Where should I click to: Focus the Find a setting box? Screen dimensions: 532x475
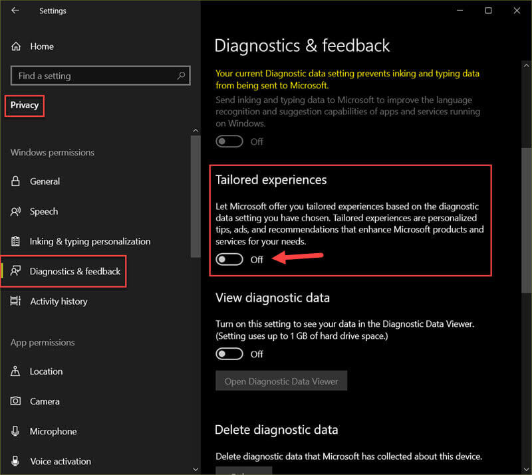click(x=100, y=76)
